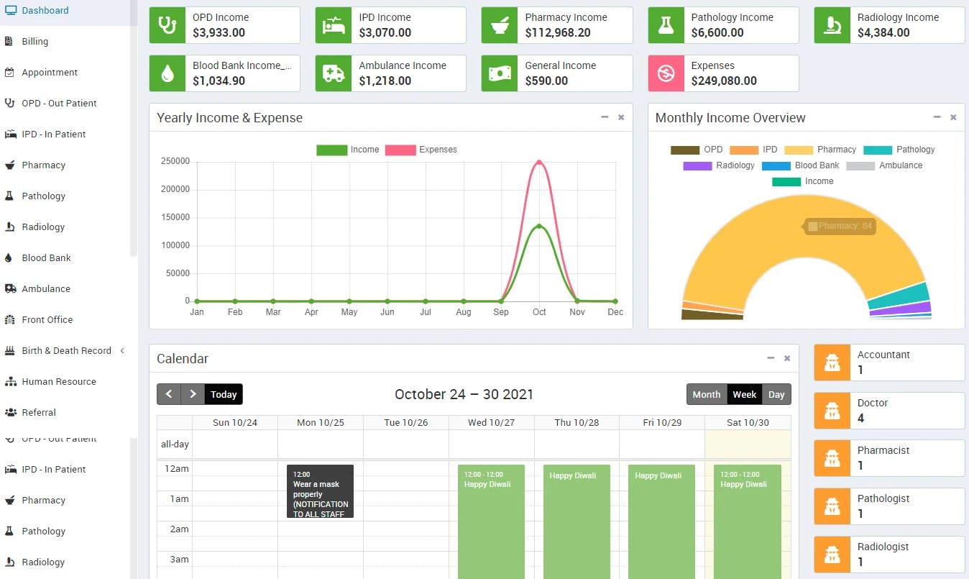Click the IPD Income bed icon
Screen dimensions: 969x579
[x=334, y=25]
